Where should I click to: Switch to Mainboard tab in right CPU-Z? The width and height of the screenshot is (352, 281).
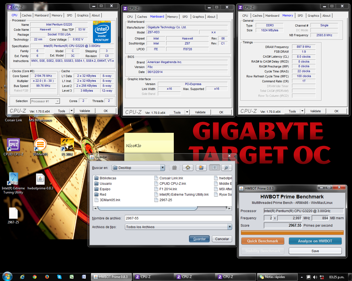click(272, 16)
